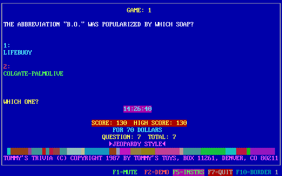
Task: Click the B.O. soap trivia question
Action: (98, 24)
